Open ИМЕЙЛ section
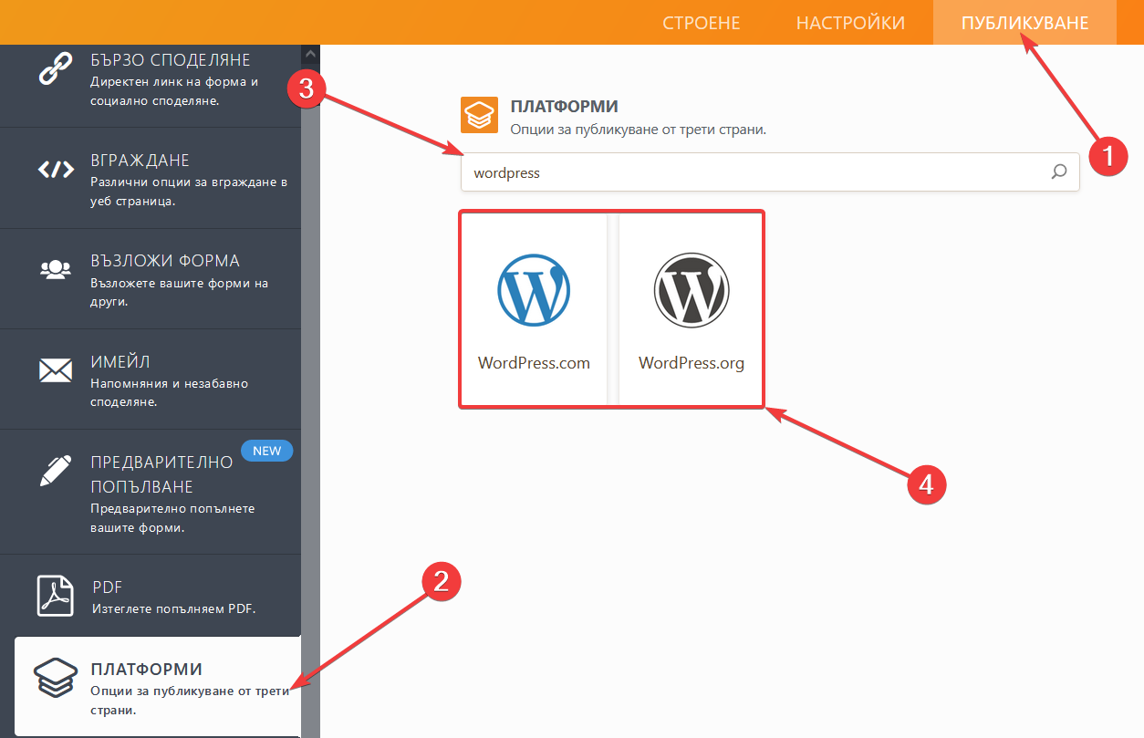Screen dimensions: 1144x738 151,379
